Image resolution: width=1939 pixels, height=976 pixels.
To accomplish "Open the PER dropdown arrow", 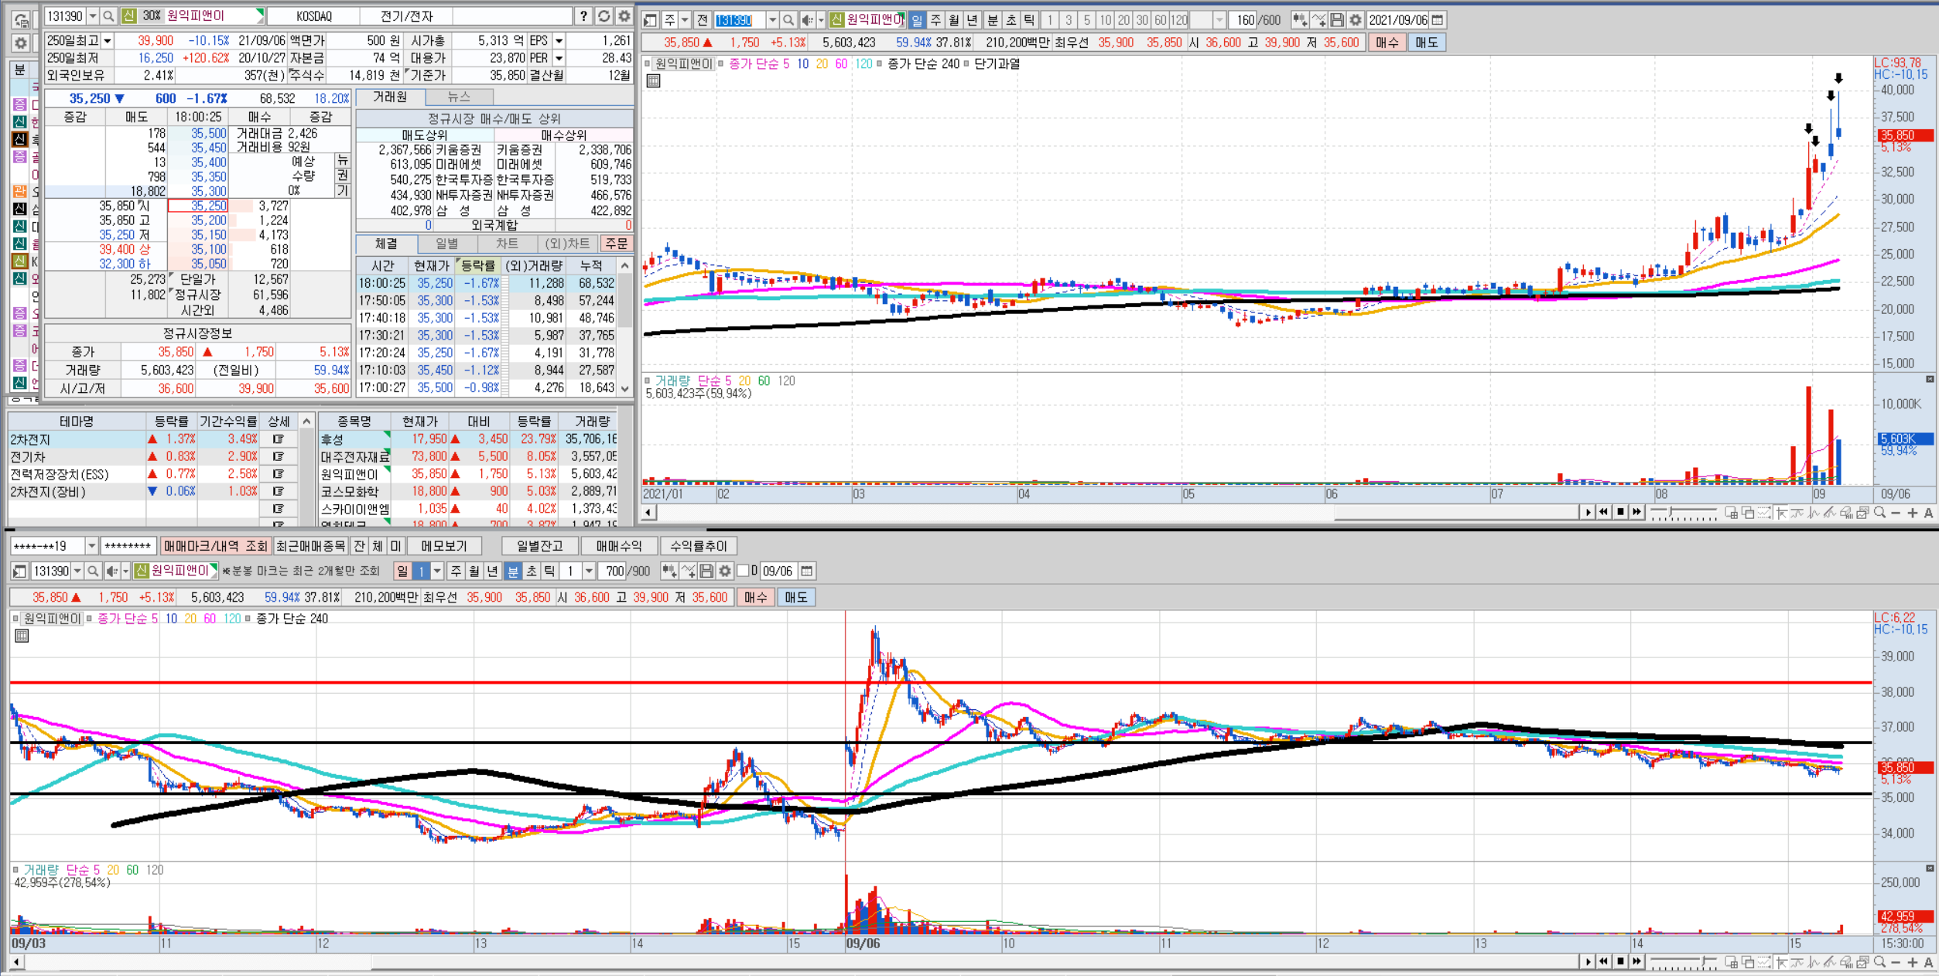I will click(x=559, y=58).
